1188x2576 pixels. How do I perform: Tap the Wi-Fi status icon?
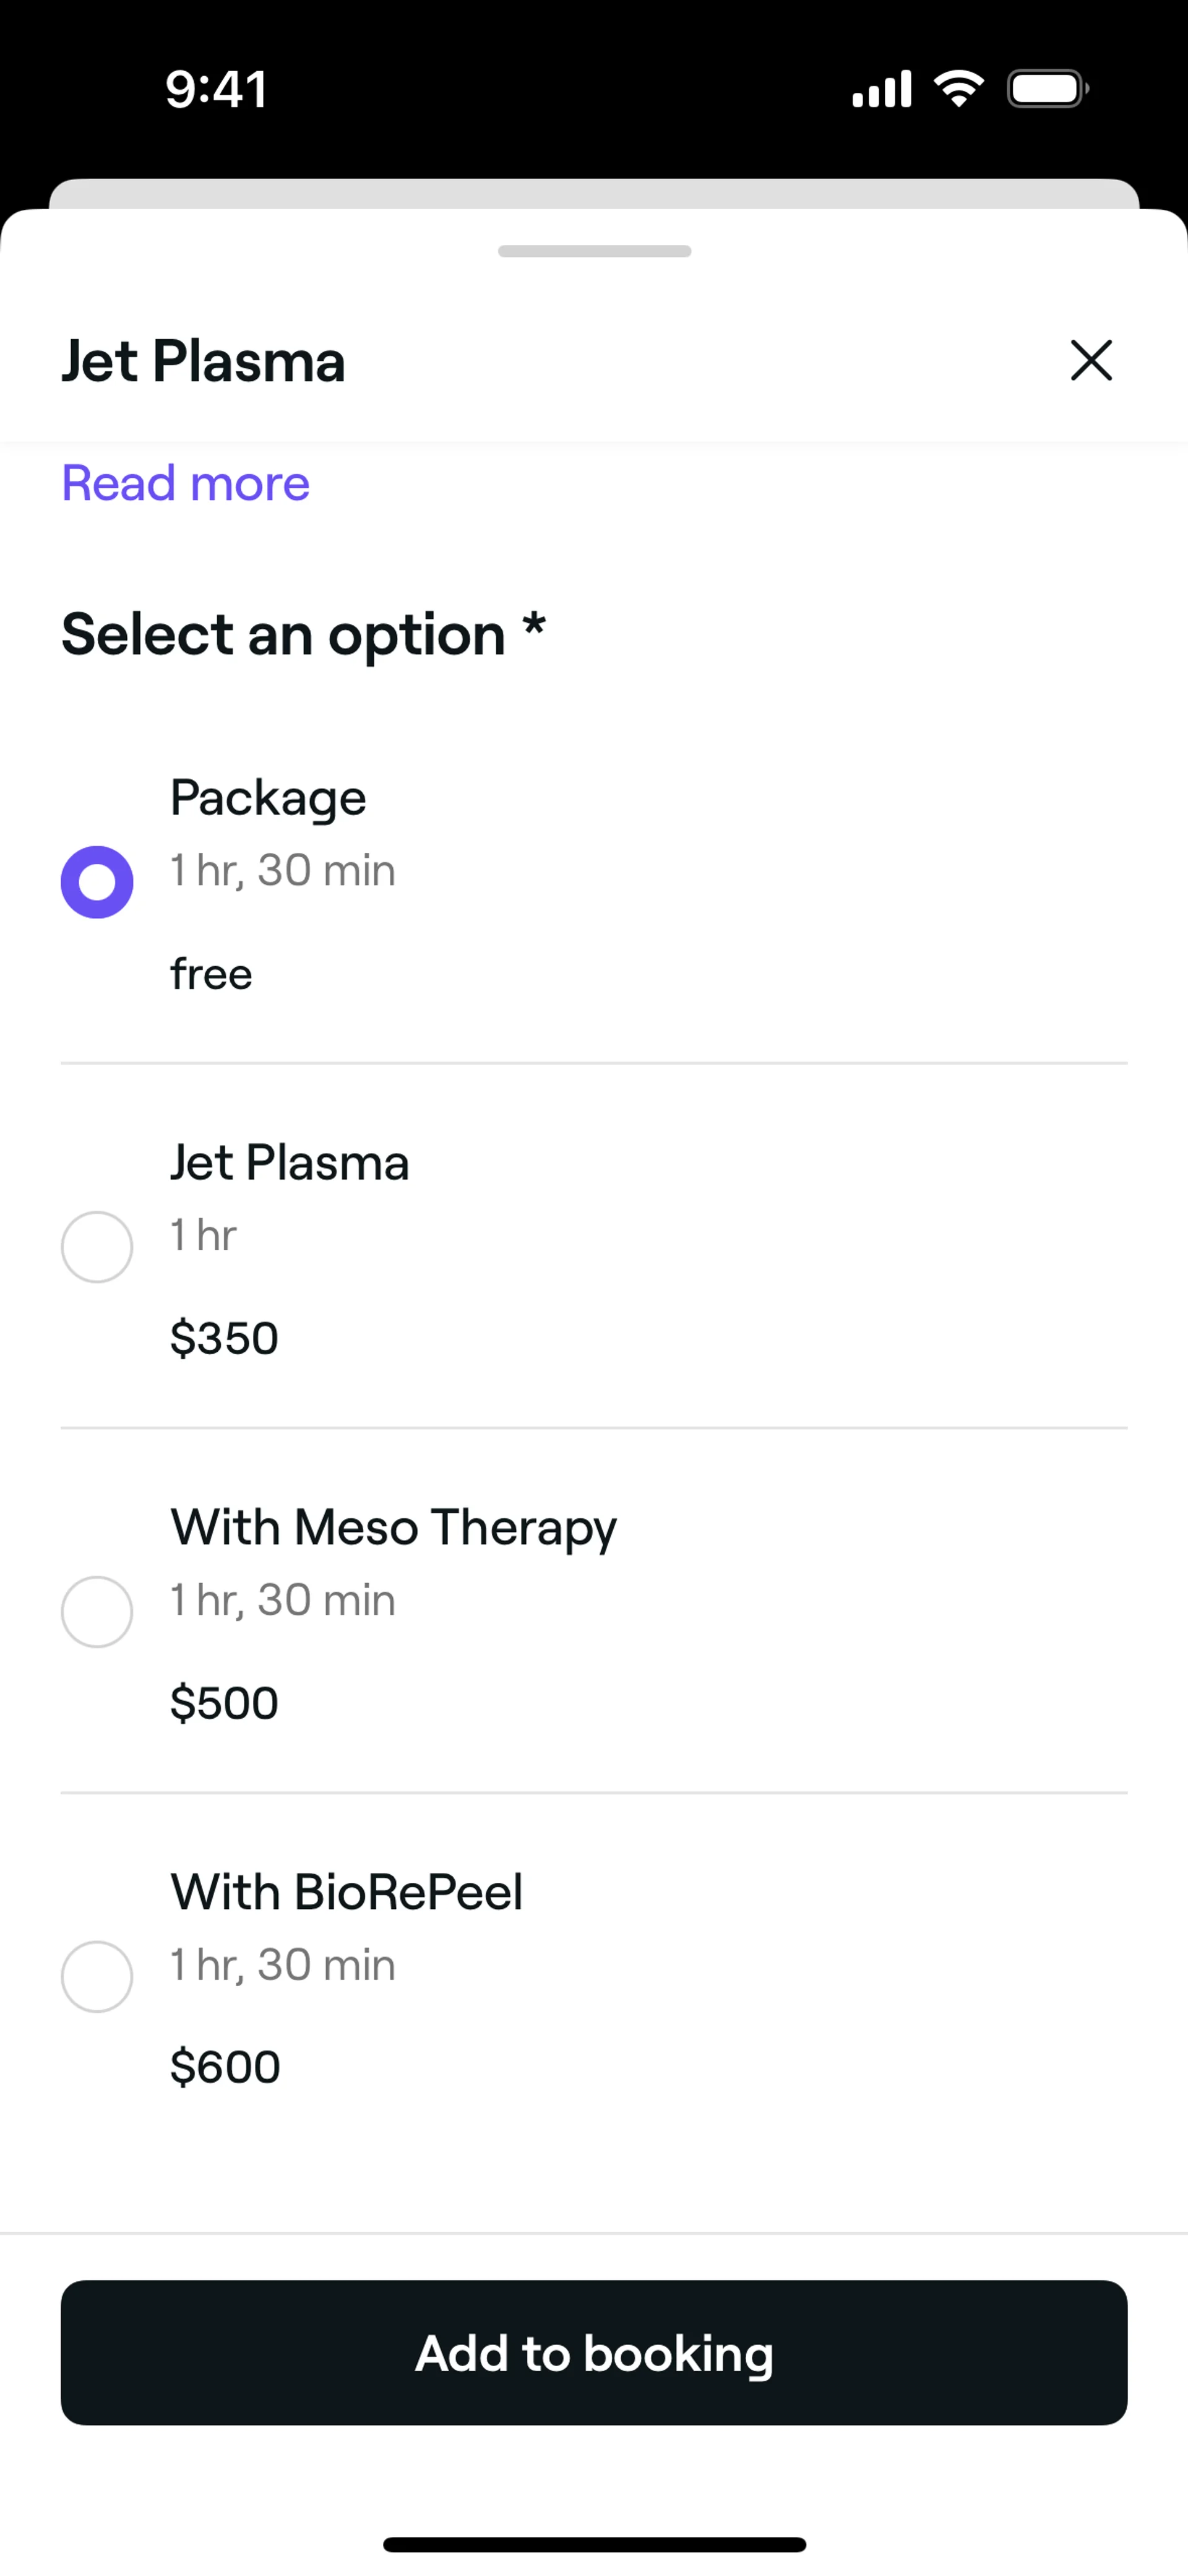click(958, 89)
